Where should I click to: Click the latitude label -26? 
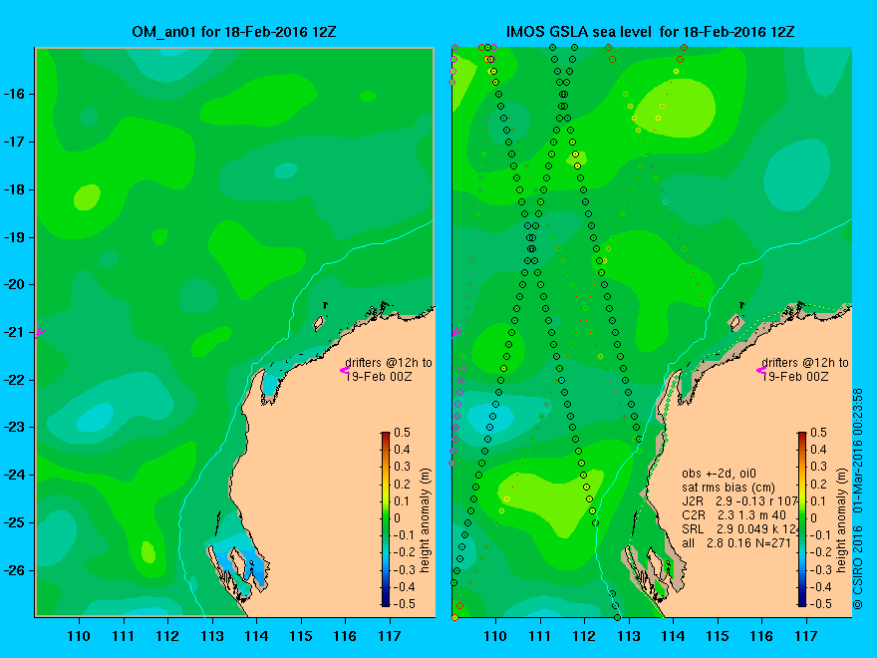coord(15,570)
